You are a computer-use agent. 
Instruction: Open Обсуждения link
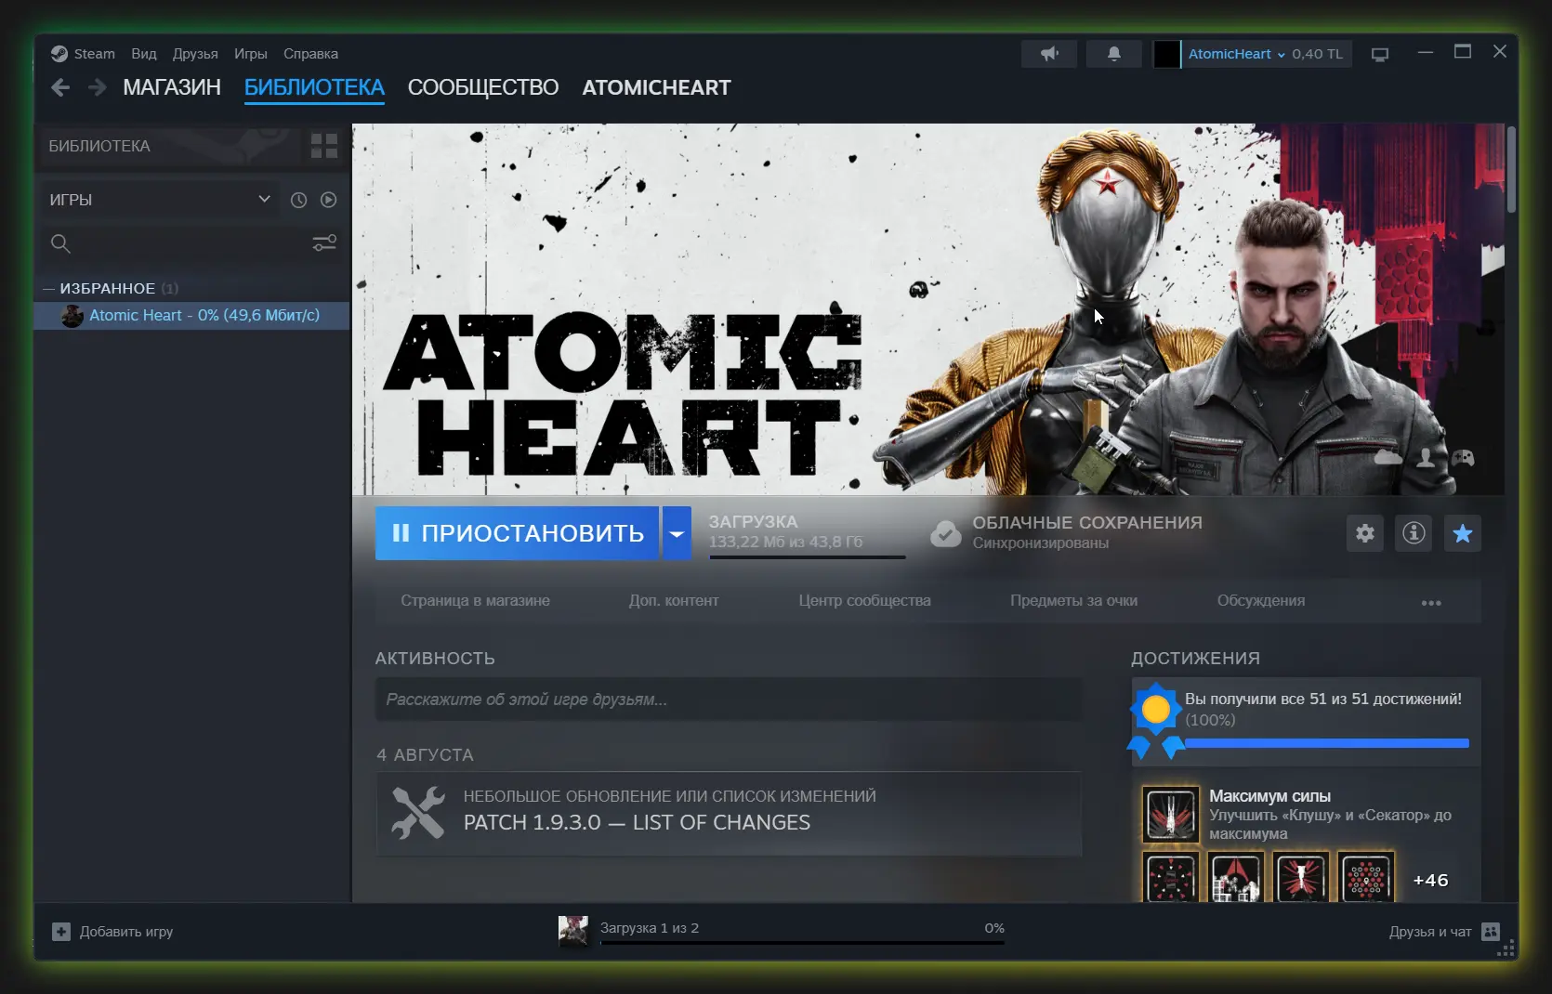[x=1261, y=601]
